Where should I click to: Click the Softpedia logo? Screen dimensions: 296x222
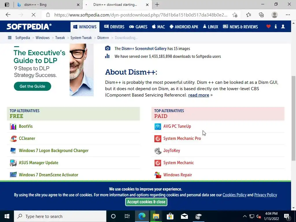[29, 27]
